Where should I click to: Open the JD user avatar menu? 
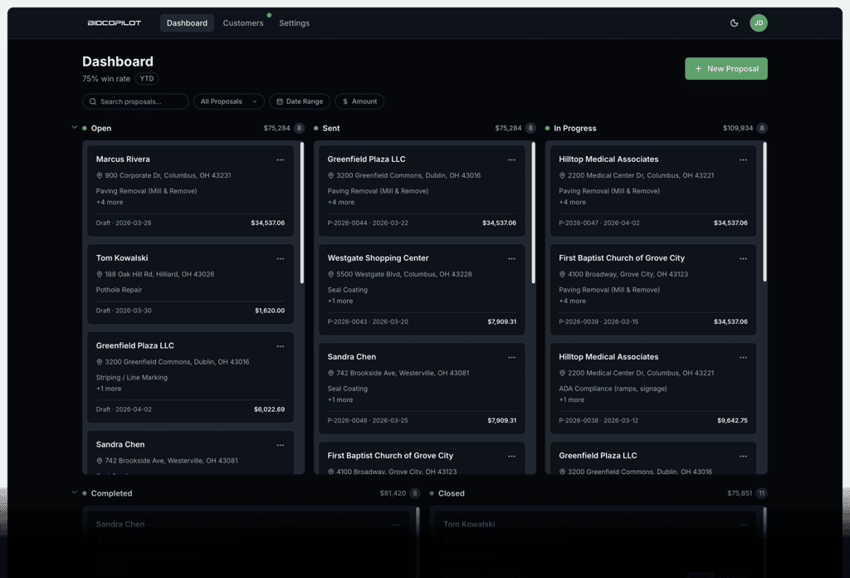(x=759, y=22)
